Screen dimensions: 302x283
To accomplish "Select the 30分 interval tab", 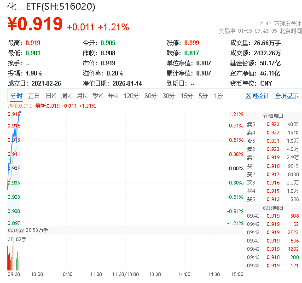I will click(169, 96).
